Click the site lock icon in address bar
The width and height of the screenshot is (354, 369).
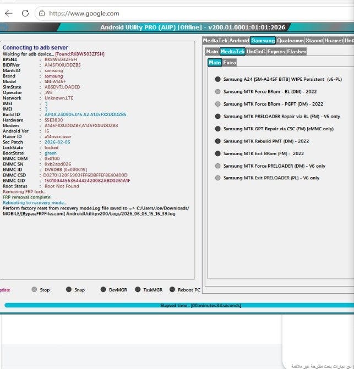click(x=42, y=13)
